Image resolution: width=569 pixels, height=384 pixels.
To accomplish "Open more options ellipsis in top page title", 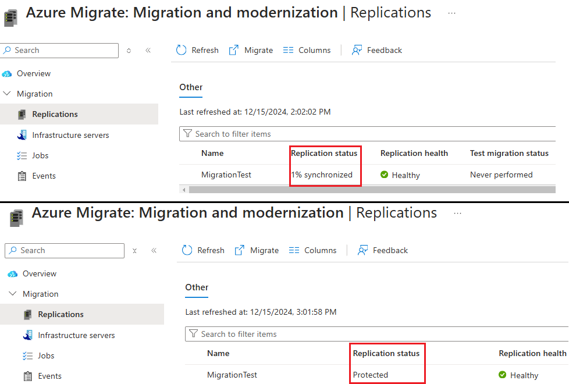I will (452, 13).
